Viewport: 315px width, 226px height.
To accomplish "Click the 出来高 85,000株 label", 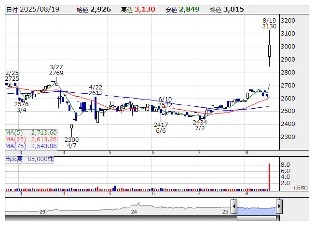I will (x=29, y=159).
